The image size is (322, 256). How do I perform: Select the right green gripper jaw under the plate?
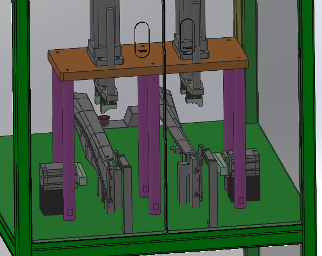pyautogui.click(x=194, y=102)
